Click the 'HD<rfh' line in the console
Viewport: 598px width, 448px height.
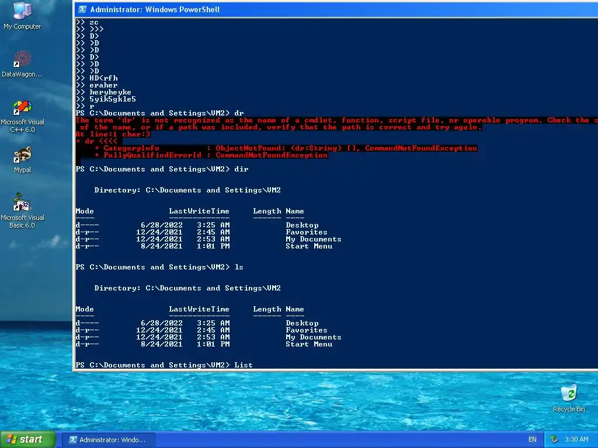click(x=103, y=78)
